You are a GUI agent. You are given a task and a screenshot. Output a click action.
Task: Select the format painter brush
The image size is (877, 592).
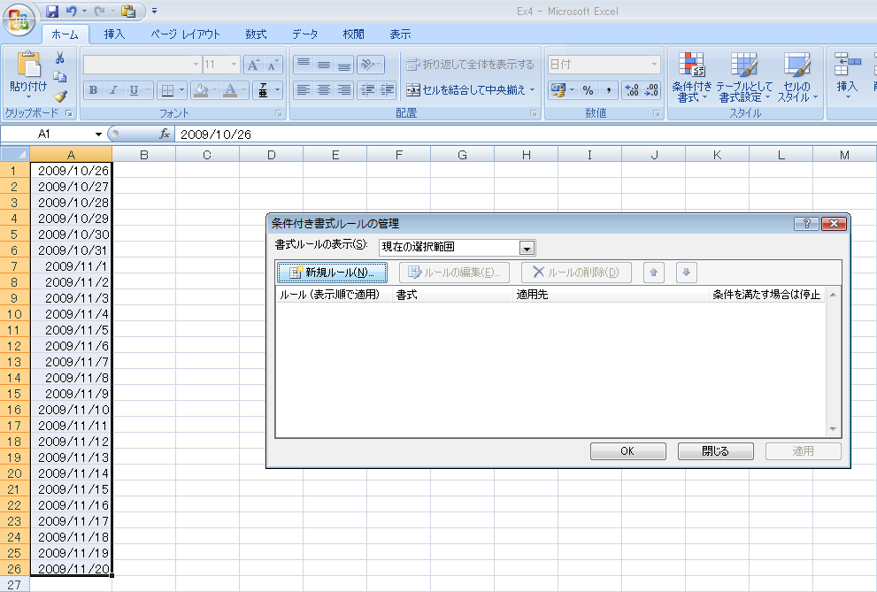(x=60, y=96)
